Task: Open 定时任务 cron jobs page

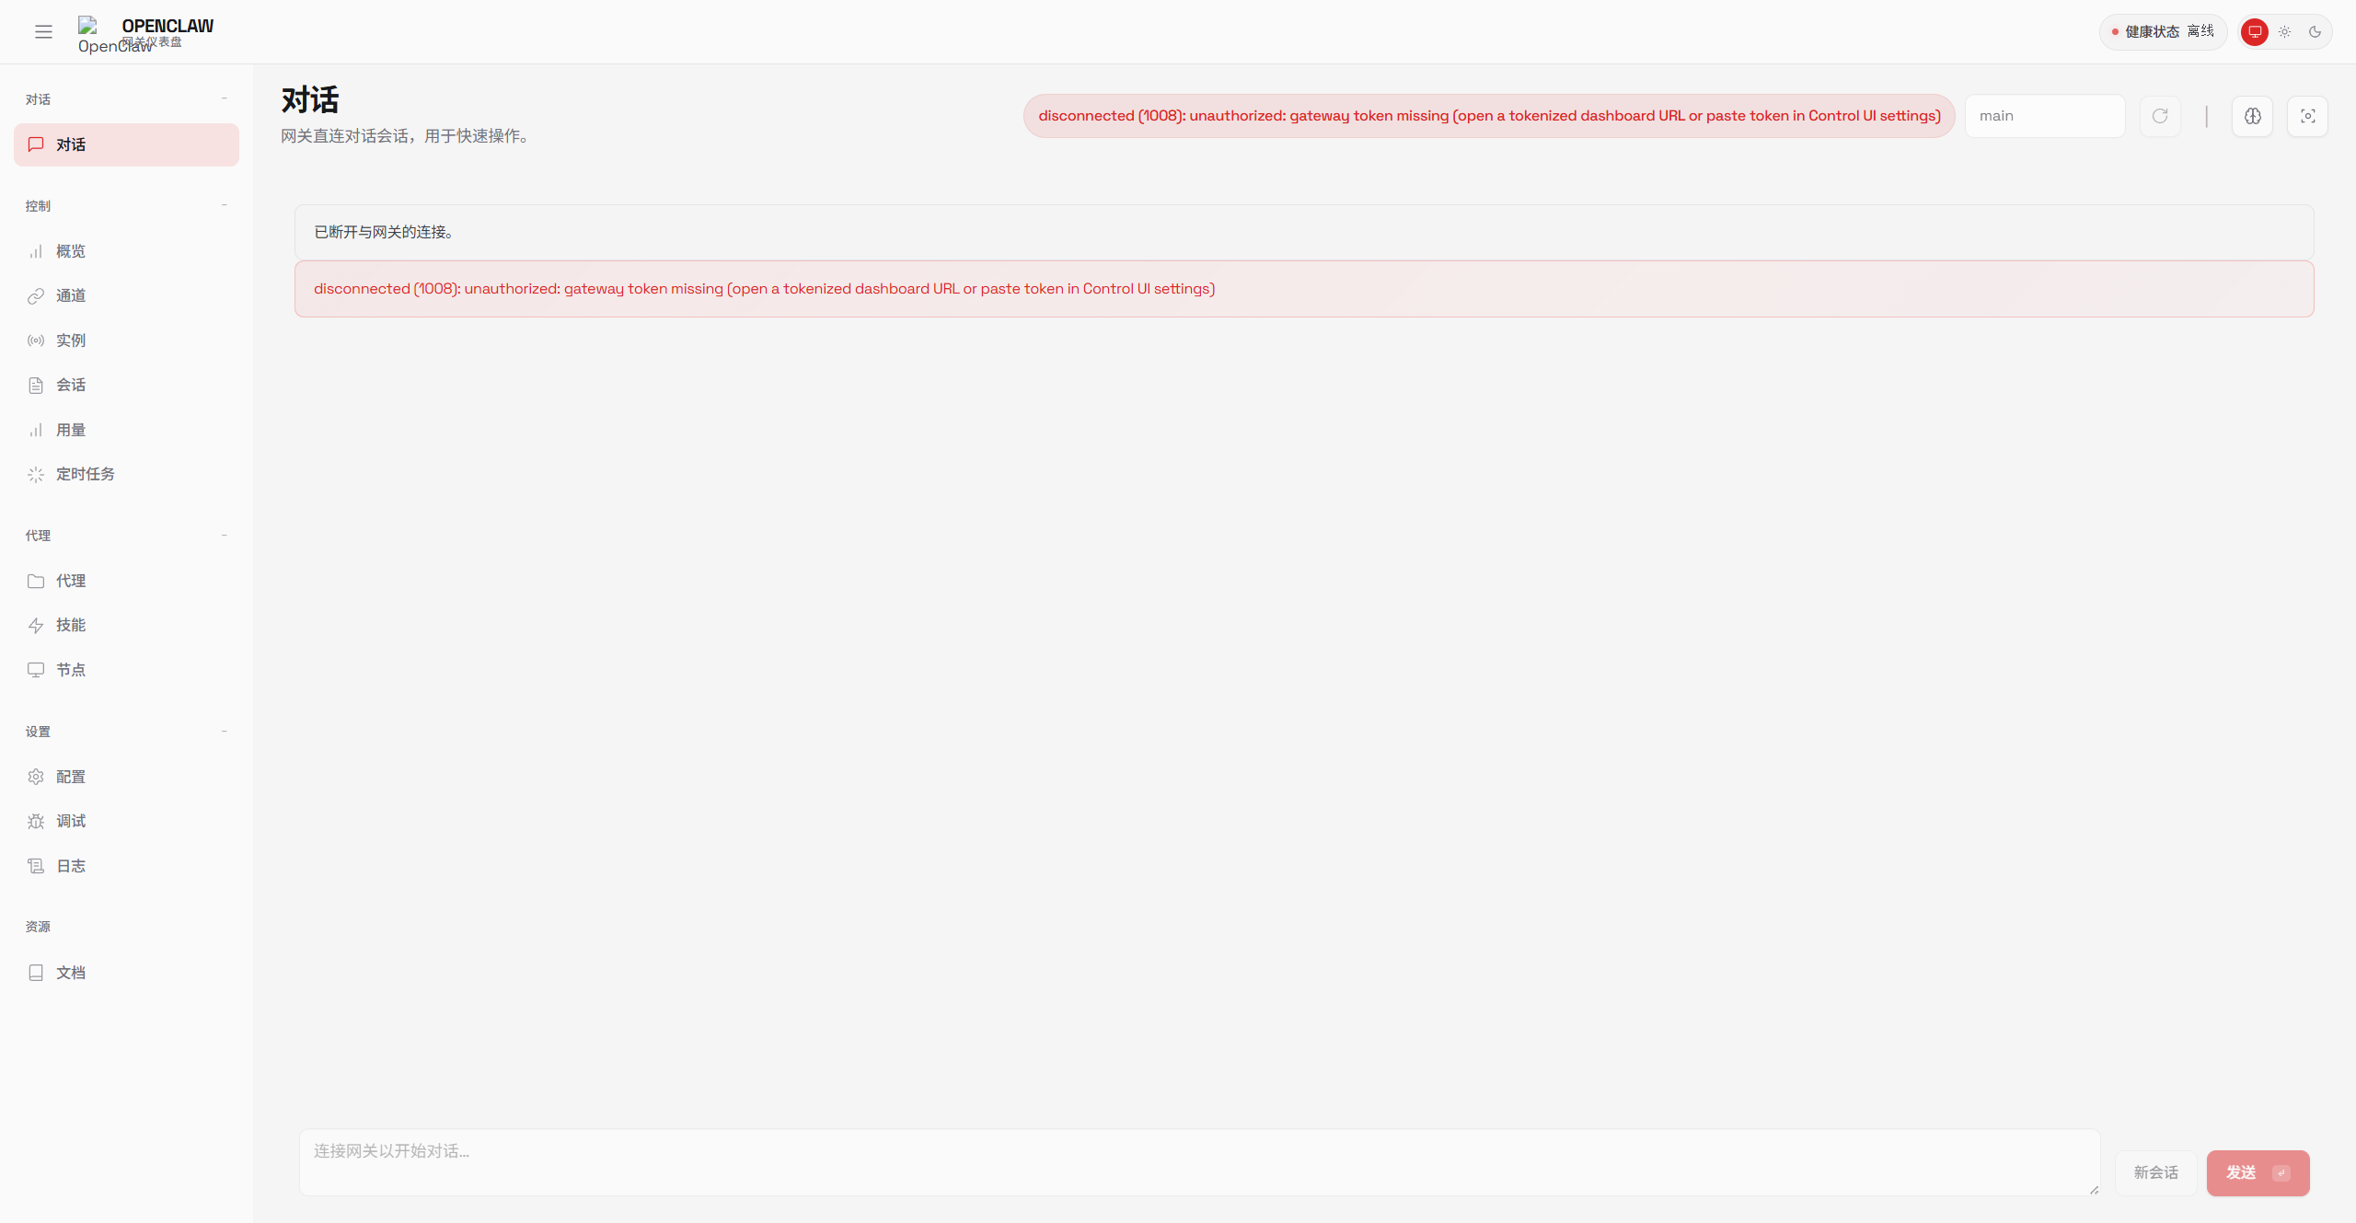Action: 86,474
